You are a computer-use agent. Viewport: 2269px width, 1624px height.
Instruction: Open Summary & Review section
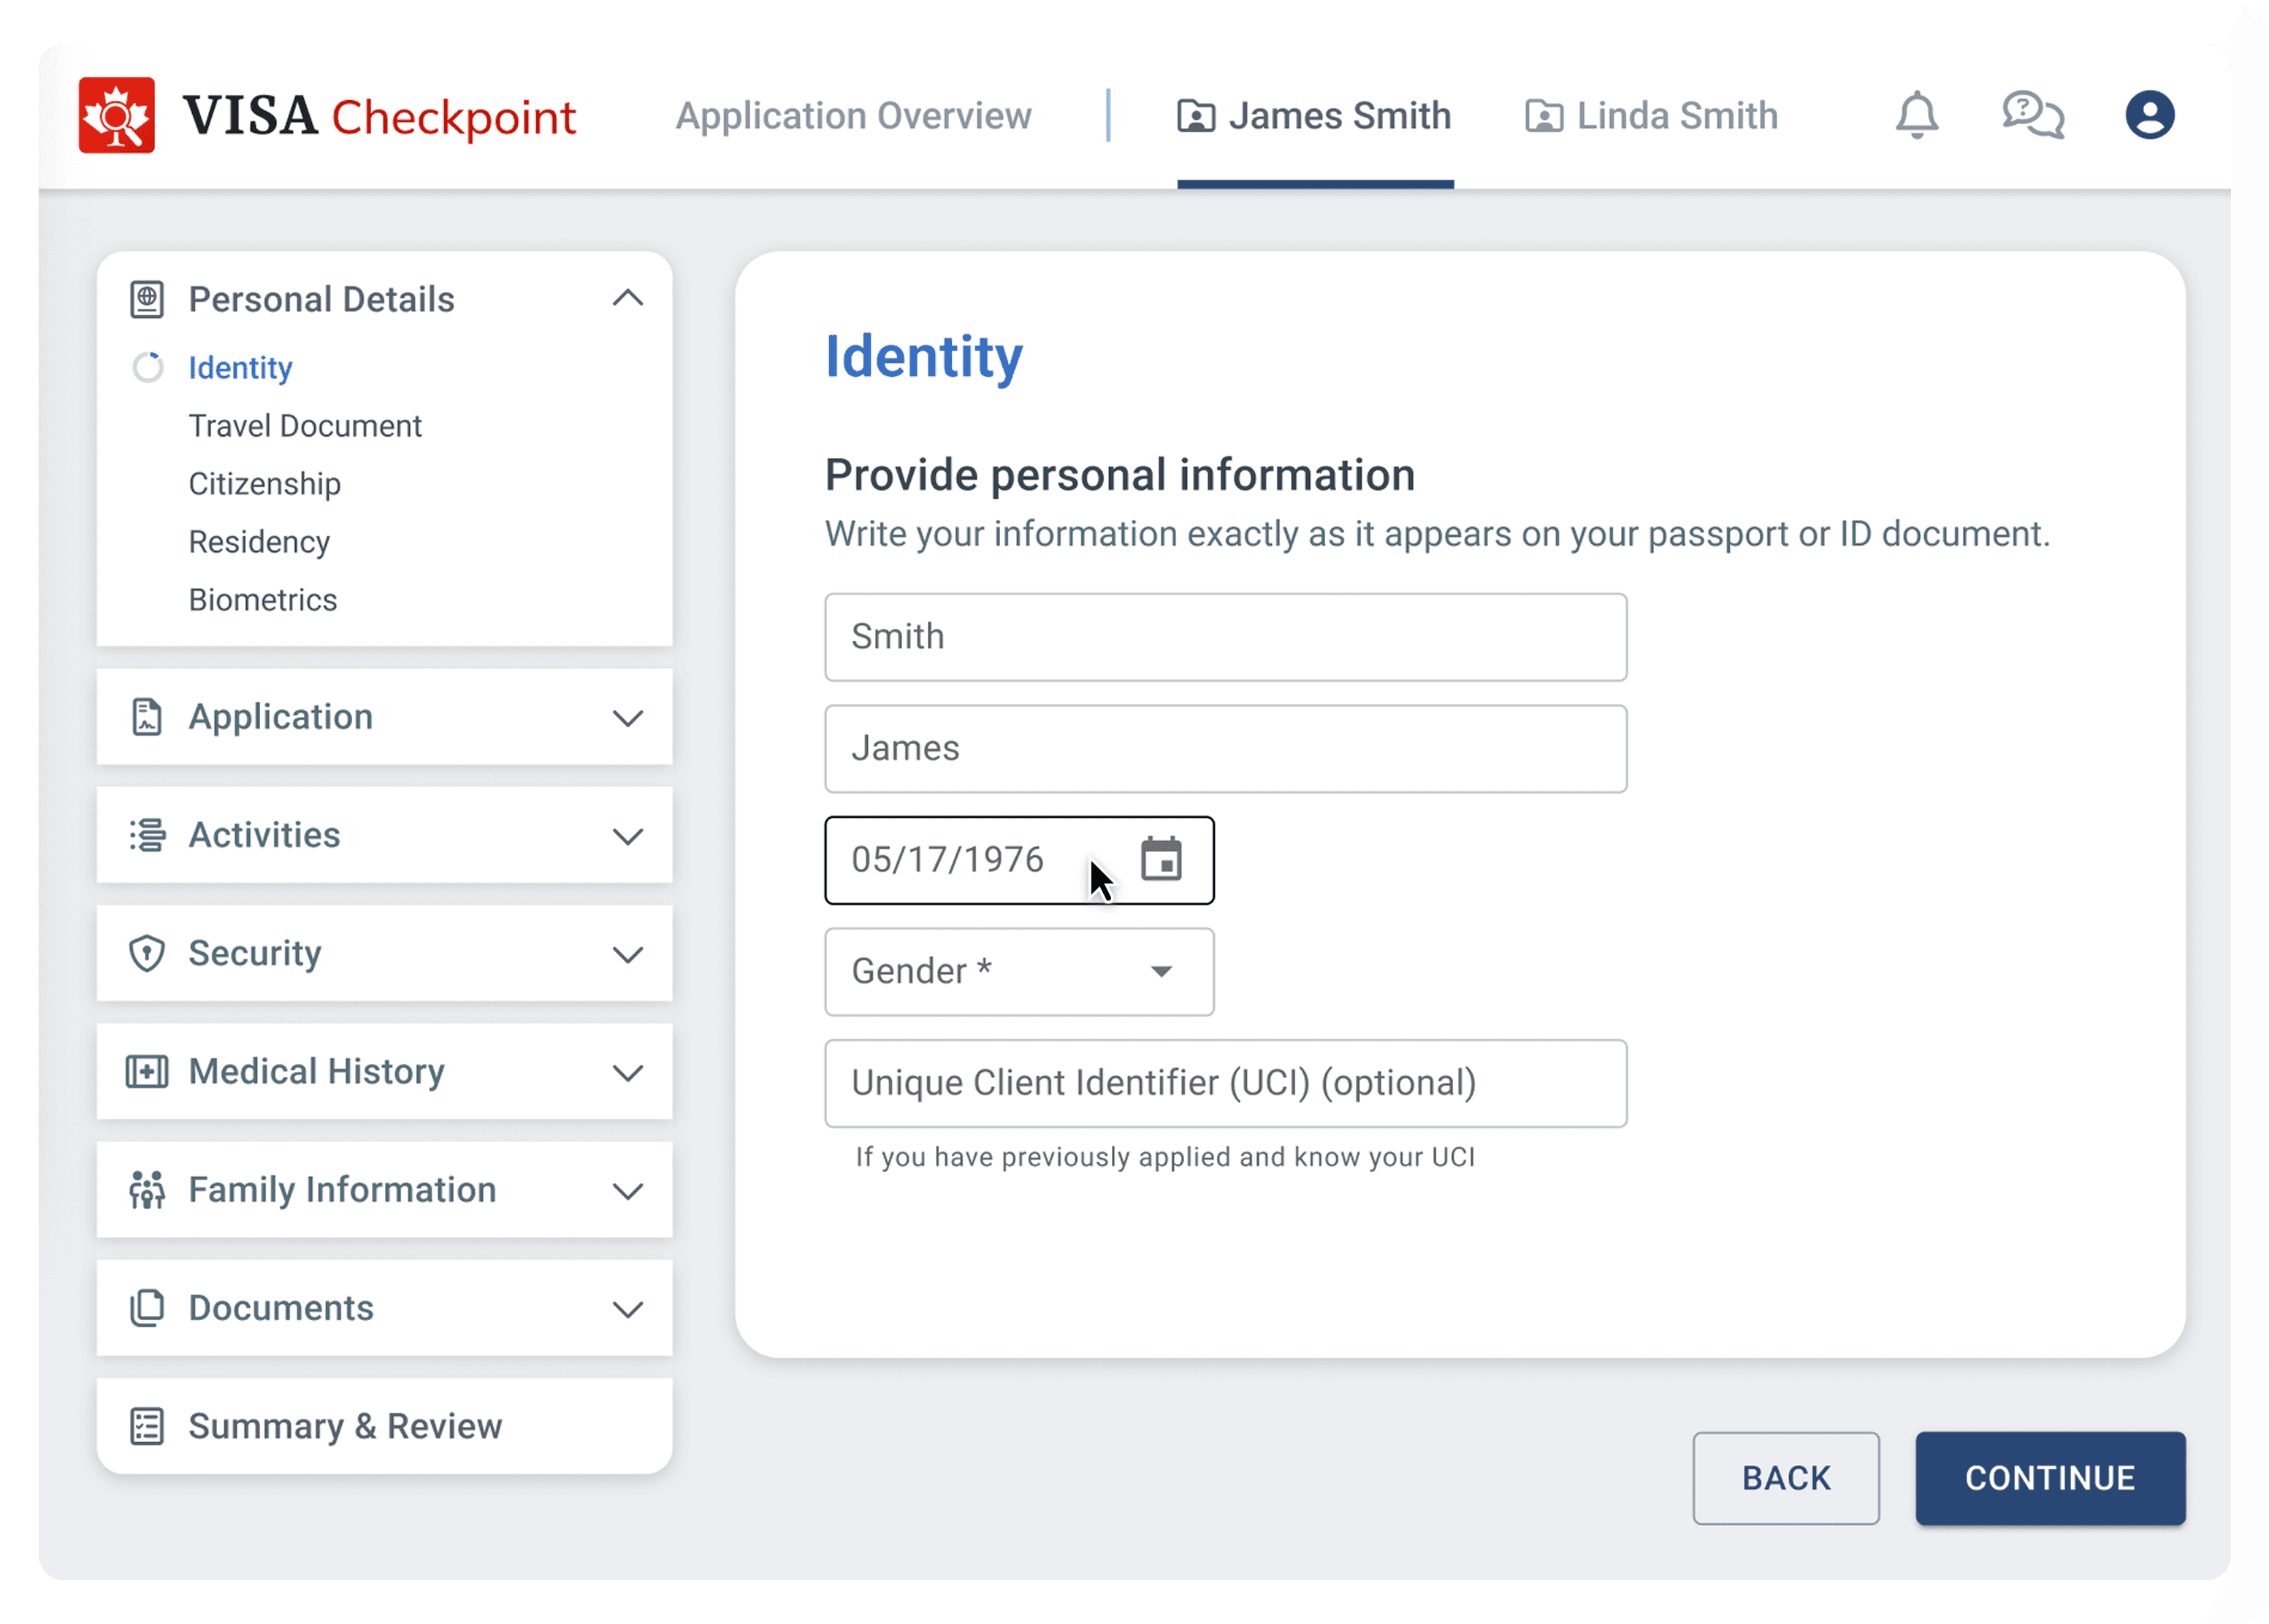pos(345,1426)
